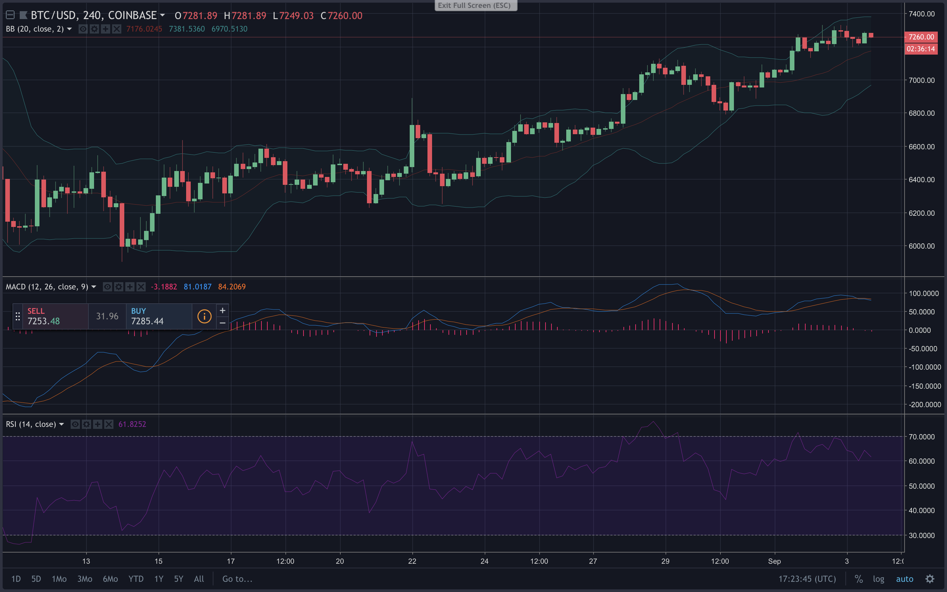Toggle visibility of the RSI indicator
This screenshot has width=947, height=592.
coord(75,424)
